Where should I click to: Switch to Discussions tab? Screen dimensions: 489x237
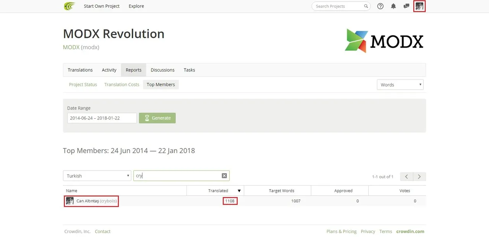162,70
